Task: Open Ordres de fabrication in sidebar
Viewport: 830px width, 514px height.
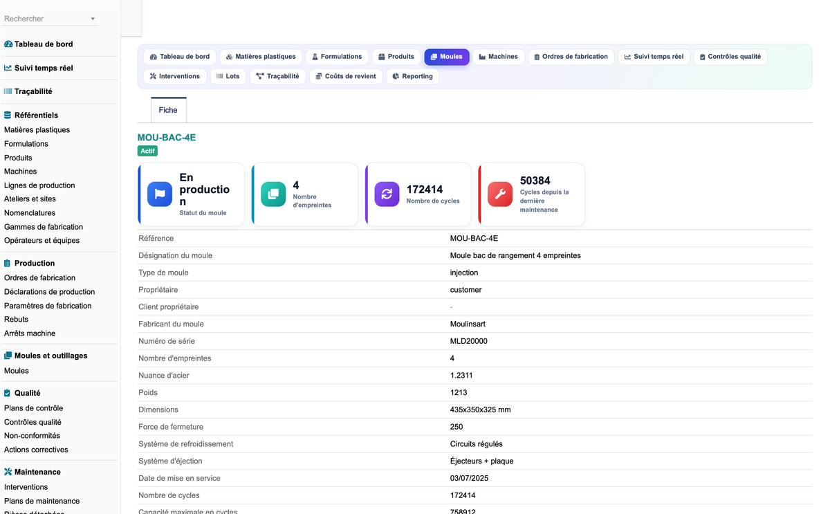Action: tap(39, 278)
